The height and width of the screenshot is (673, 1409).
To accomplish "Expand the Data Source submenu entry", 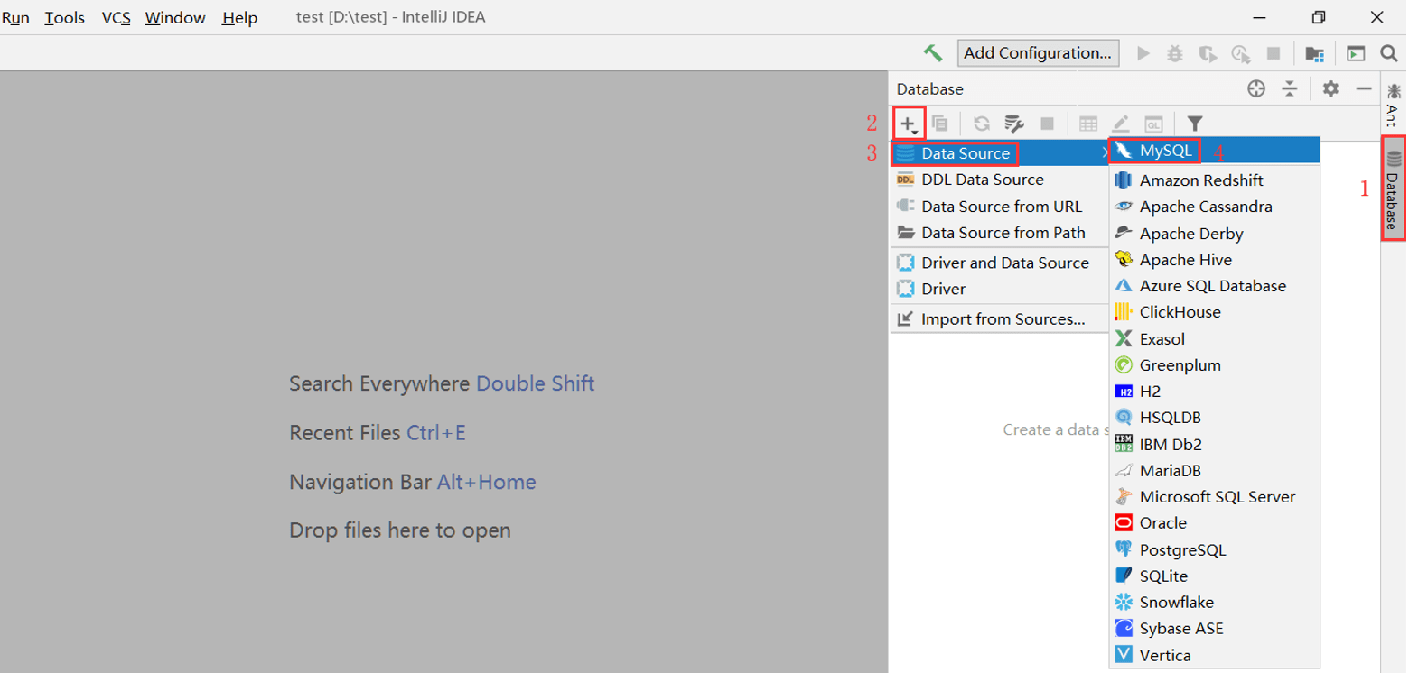I will click(999, 153).
